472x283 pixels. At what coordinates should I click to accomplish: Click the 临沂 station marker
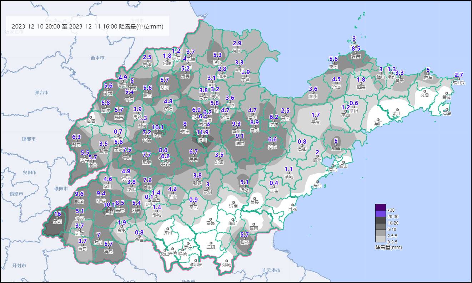tap(233, 219)
